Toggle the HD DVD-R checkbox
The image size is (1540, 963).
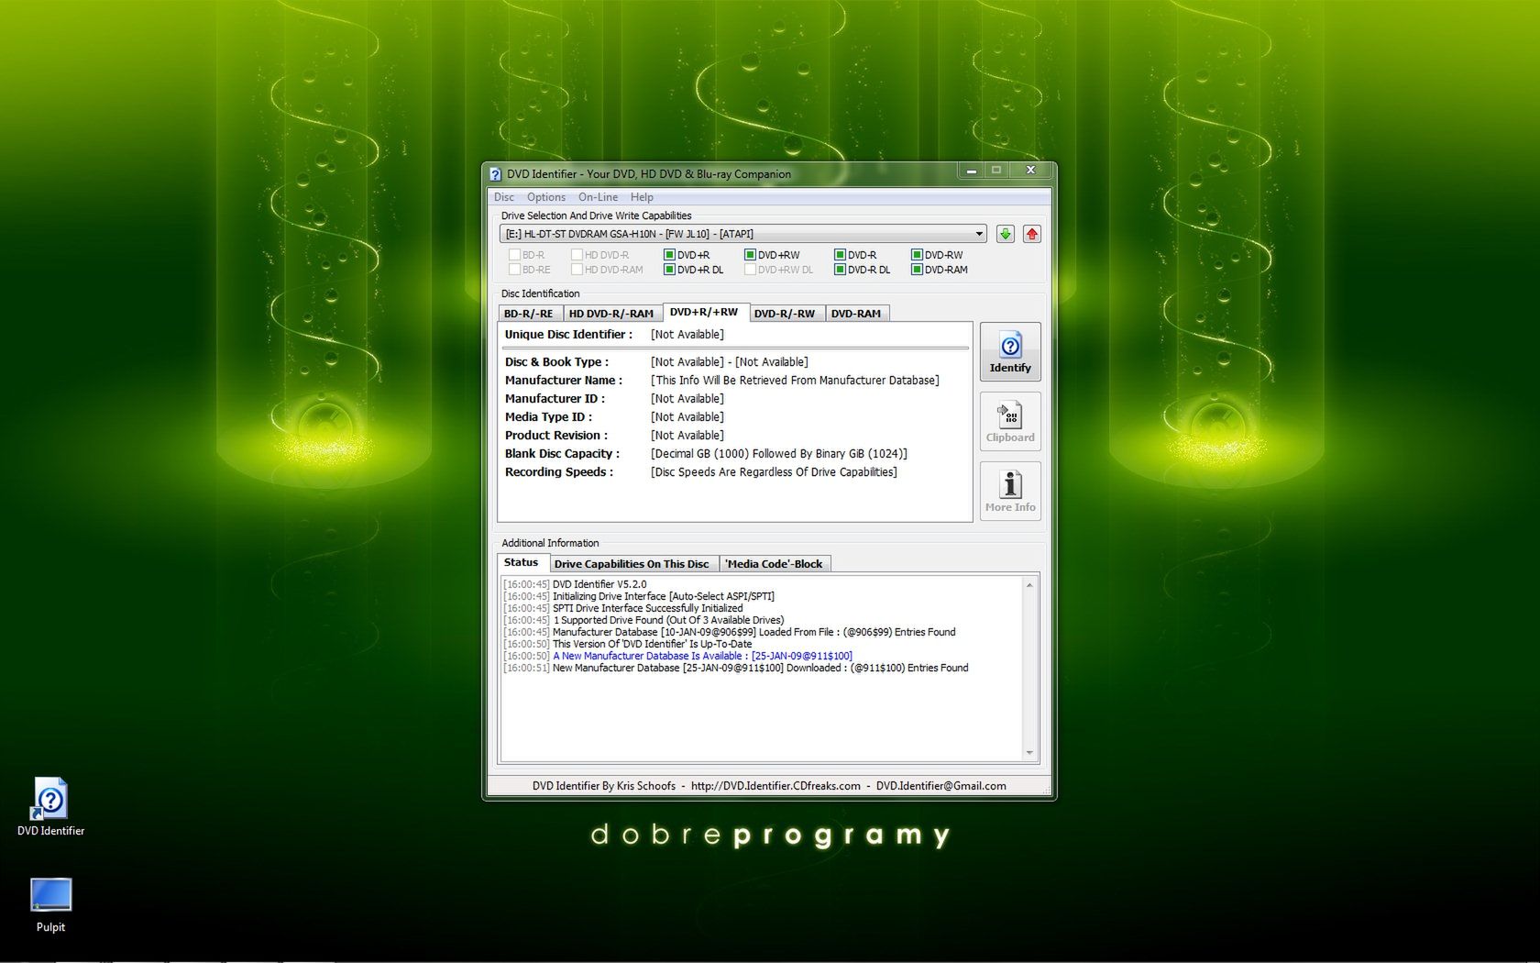[577, 255]
